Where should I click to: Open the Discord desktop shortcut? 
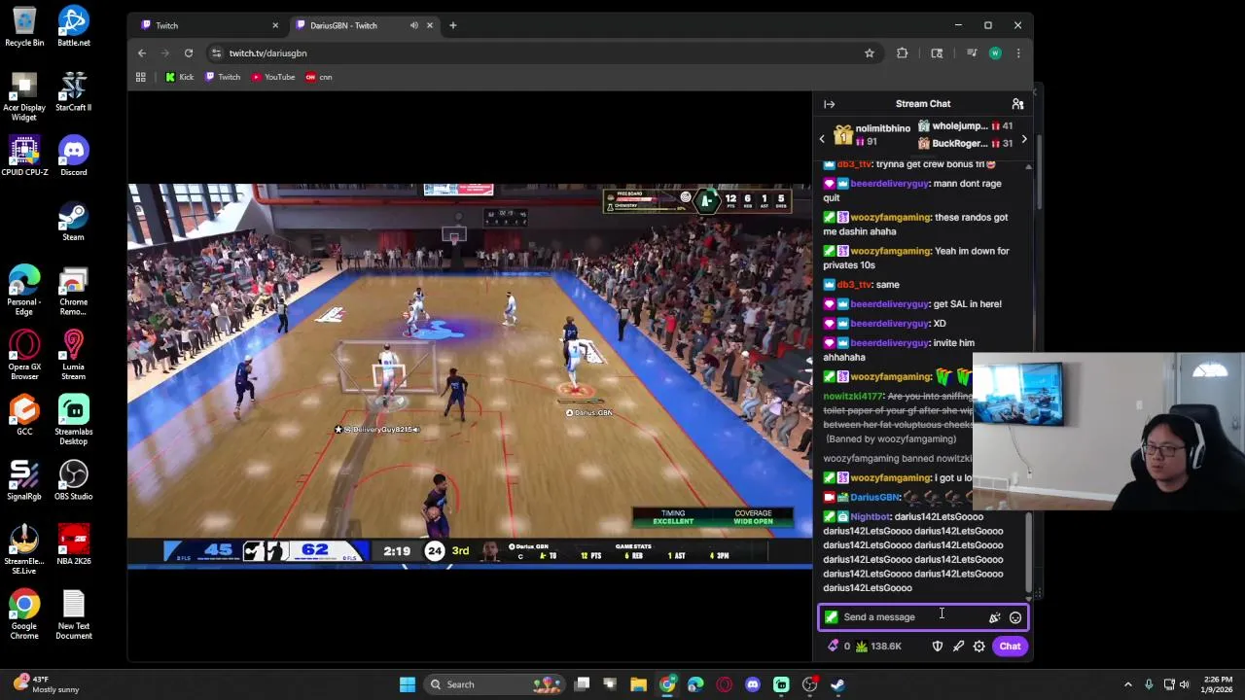pyautogui.click(x=73, y=157)
